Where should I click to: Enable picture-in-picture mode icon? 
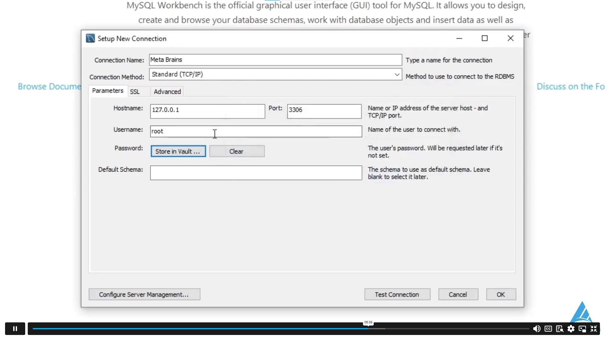click(582, 329)
